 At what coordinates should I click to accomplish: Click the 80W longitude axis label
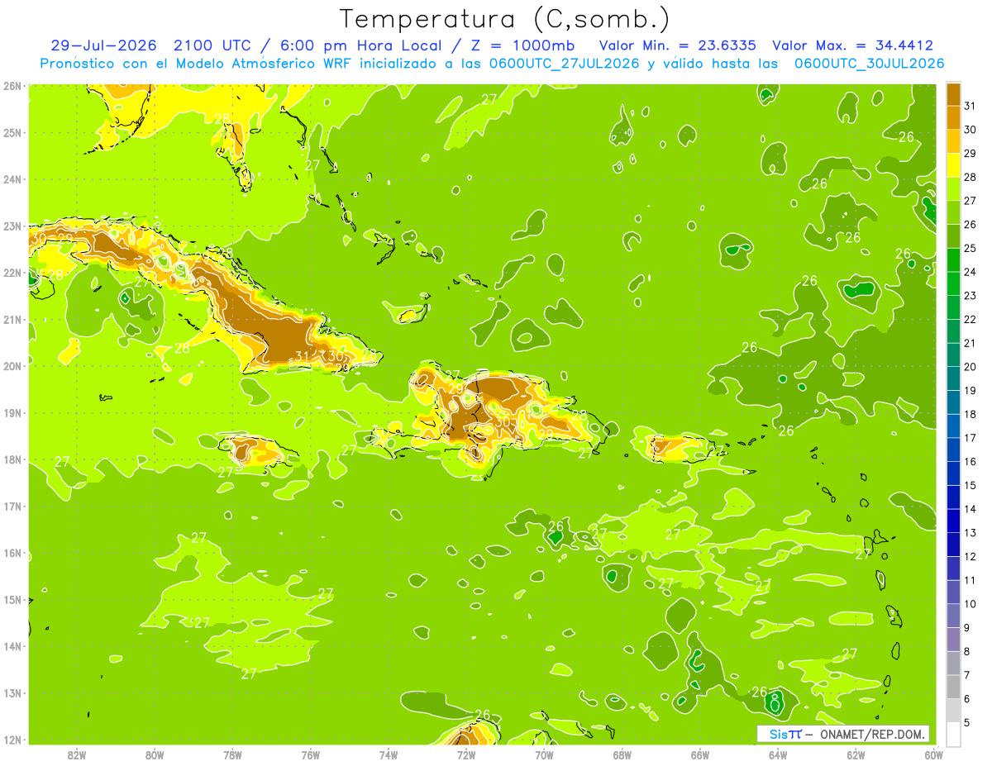coord(155,754)
